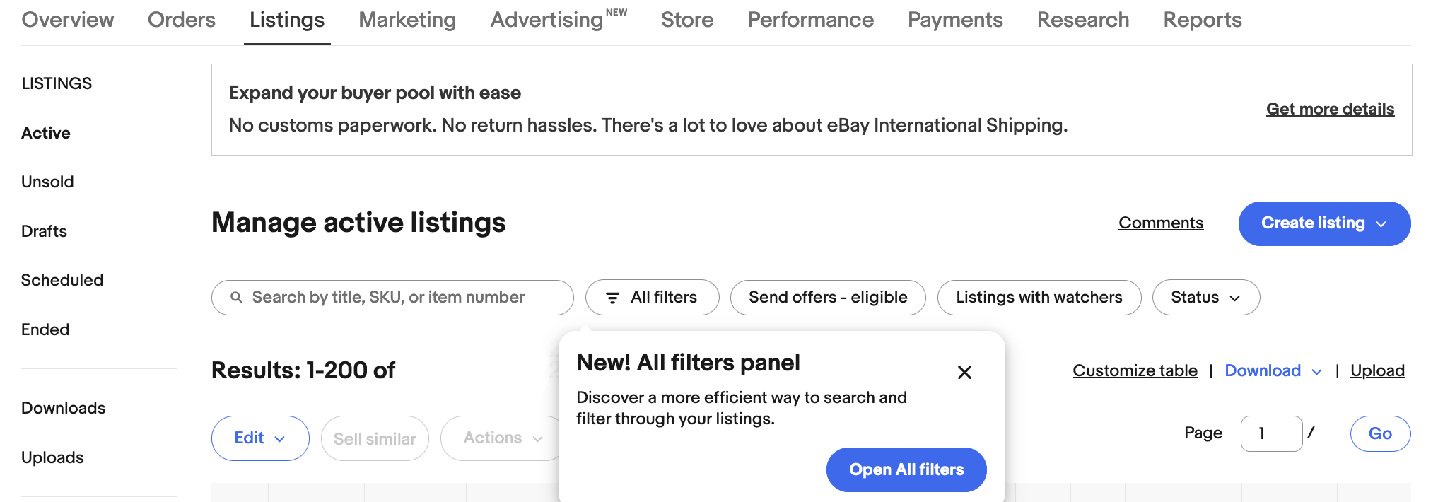The width and height of the screenshot is (1438, 502).
Task: Open the Edit dropdown menu
Action: coord(259,438)
